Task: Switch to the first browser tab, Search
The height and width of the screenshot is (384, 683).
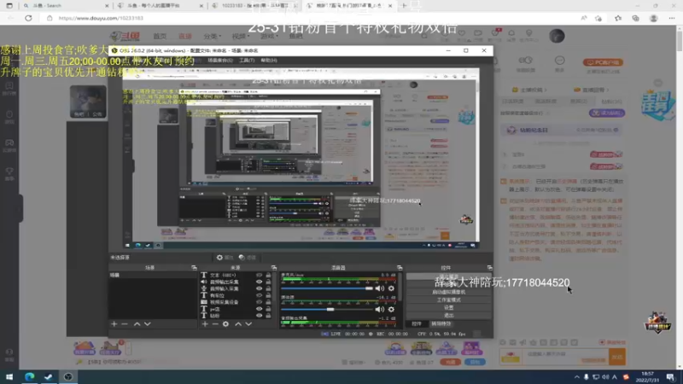Action: 66,6
